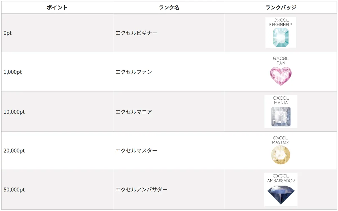The width and height of the screenshot is (338, 211).
Task: Click the Excel Beginner teal gem badge
Action: 281,33
